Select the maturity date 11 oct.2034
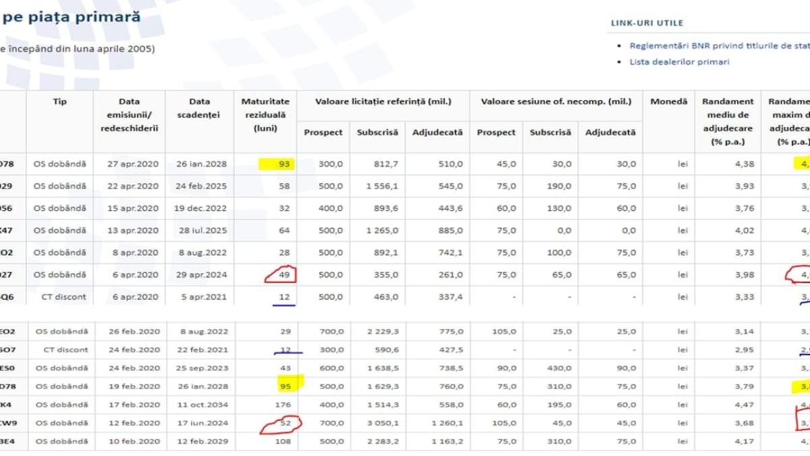The image size is (810, 456). coord(198,405)
